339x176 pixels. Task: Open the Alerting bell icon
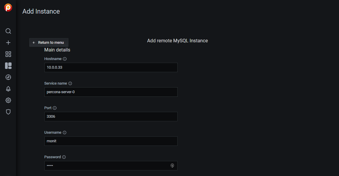pyautogui.click(x=8, y=89)
